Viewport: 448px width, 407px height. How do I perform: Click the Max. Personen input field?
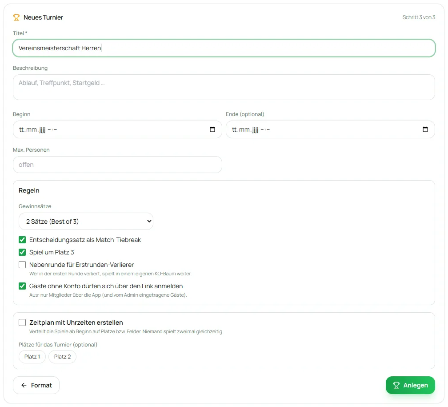117,165
